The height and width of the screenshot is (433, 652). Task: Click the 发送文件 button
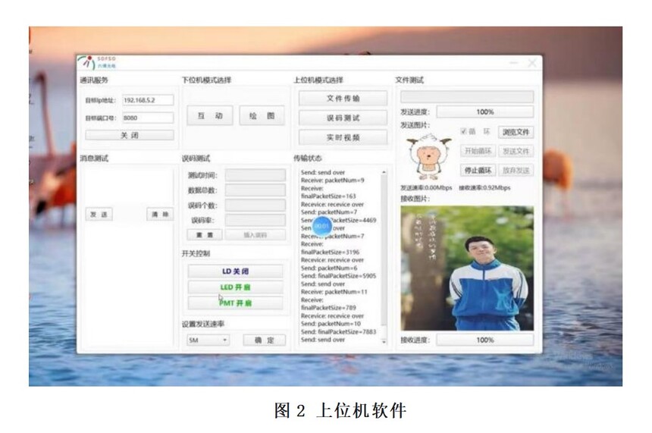(516, 151)
